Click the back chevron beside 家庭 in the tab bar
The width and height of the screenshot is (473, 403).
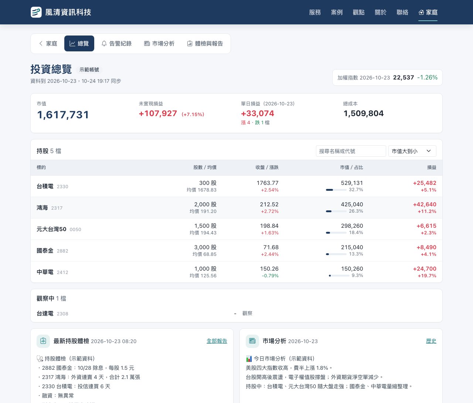click(41, 44)
